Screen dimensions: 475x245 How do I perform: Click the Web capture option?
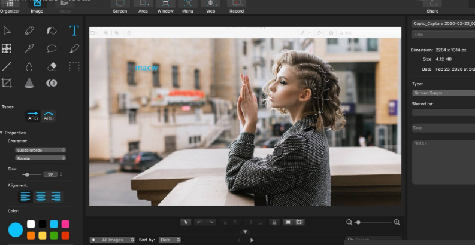(210, 7)
